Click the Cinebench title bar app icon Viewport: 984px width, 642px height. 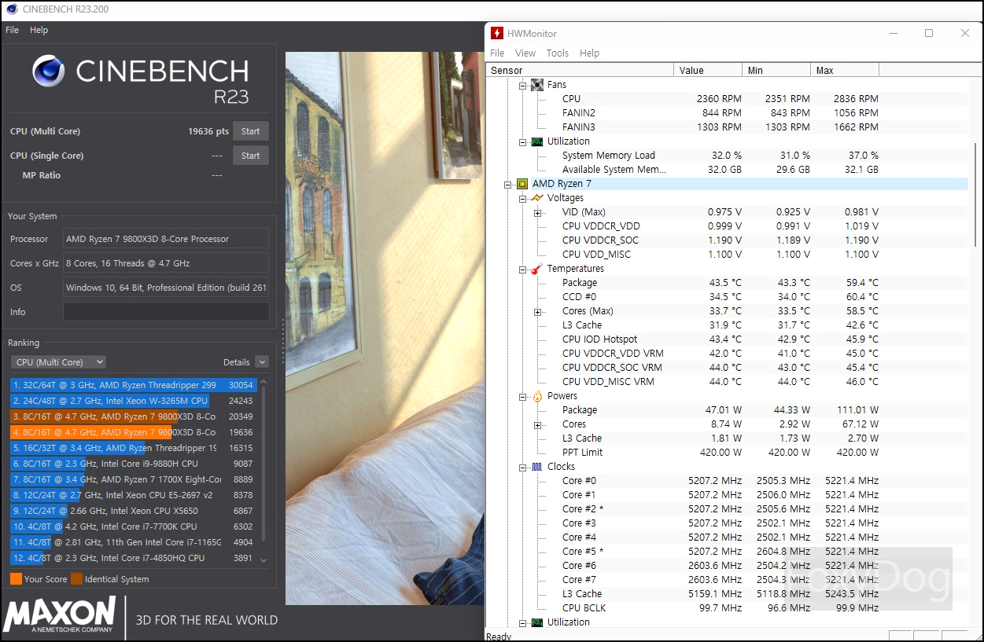coord(11,9)
